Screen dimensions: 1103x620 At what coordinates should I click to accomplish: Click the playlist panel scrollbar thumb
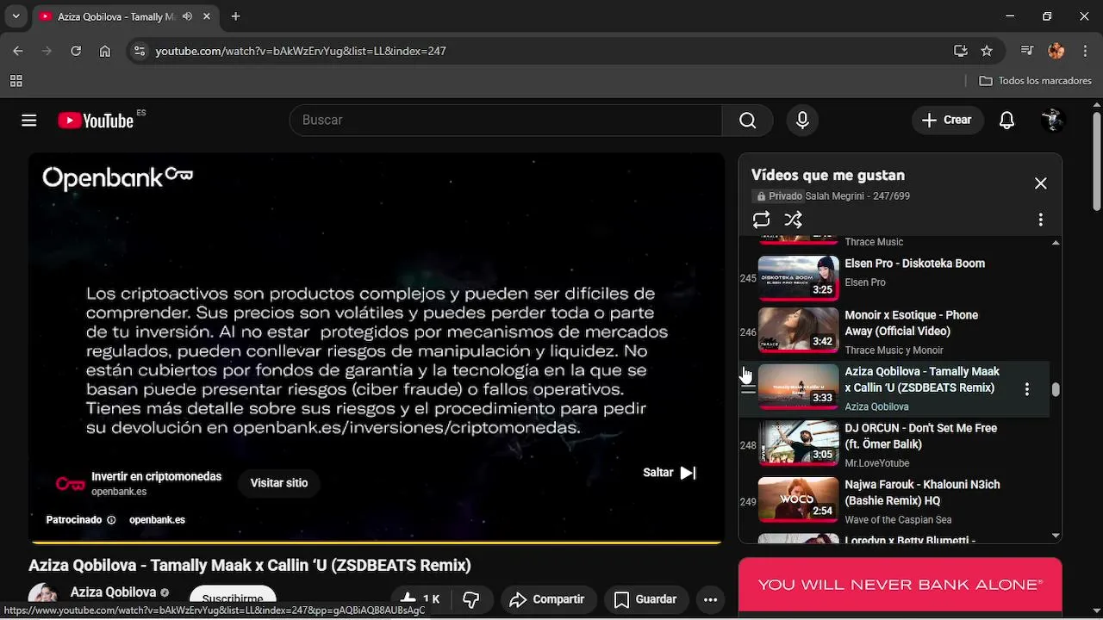point(1056,389)
